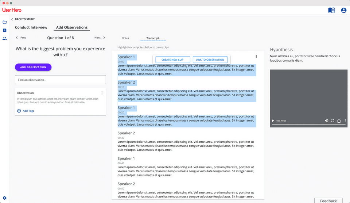Click the Hypothesis heading

281,50
